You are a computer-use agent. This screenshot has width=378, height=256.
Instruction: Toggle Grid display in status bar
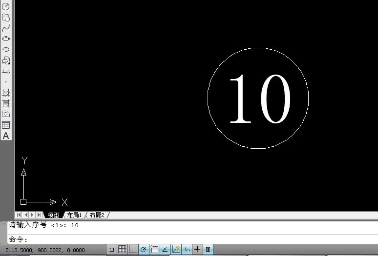122,250
